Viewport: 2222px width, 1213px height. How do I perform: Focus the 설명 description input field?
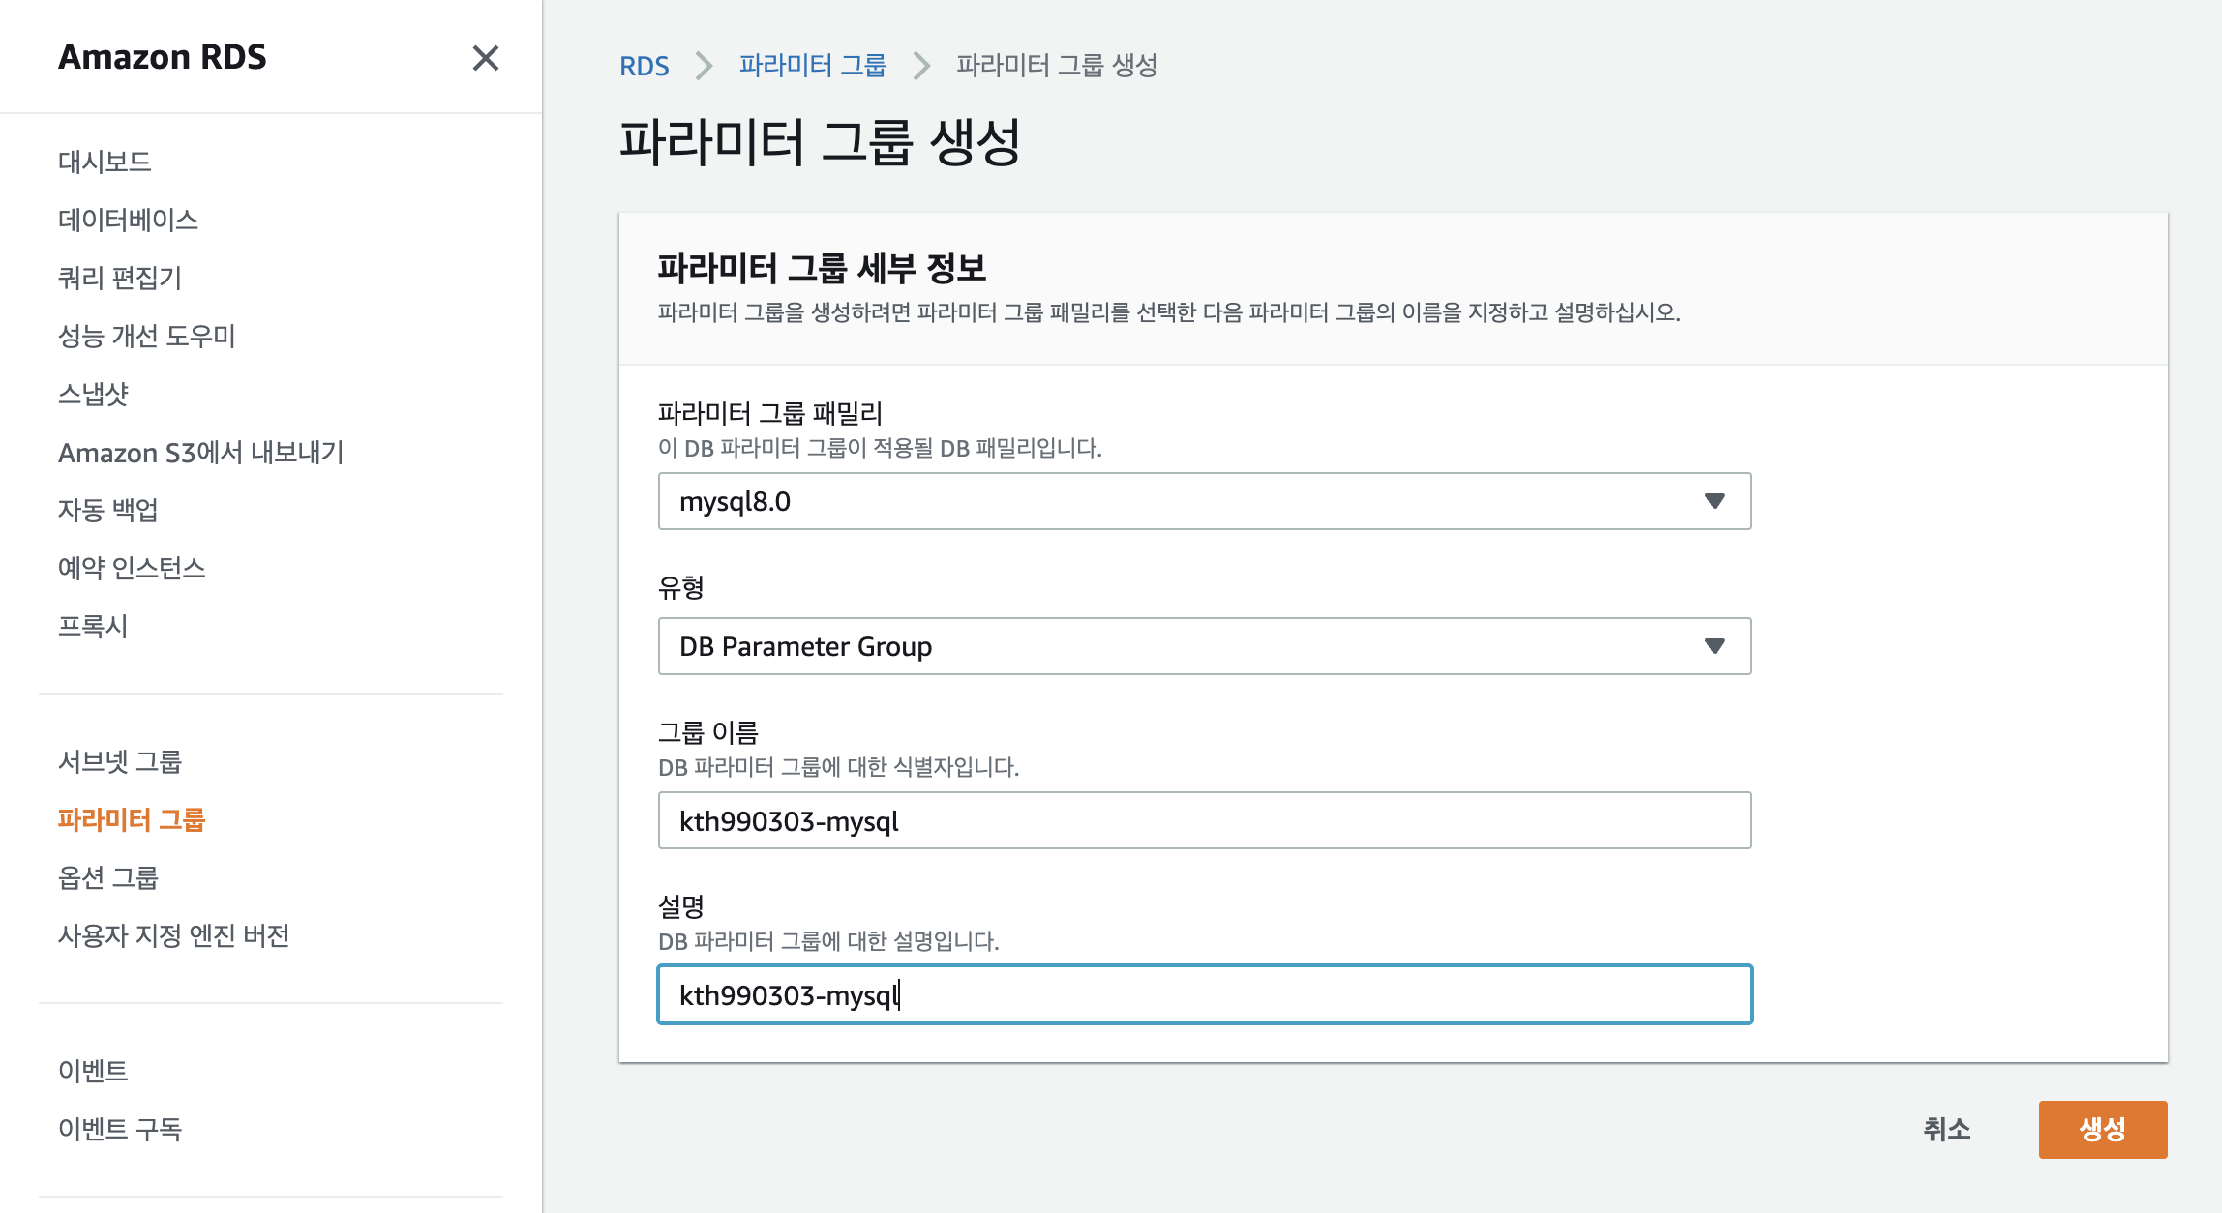[1204, 994]
